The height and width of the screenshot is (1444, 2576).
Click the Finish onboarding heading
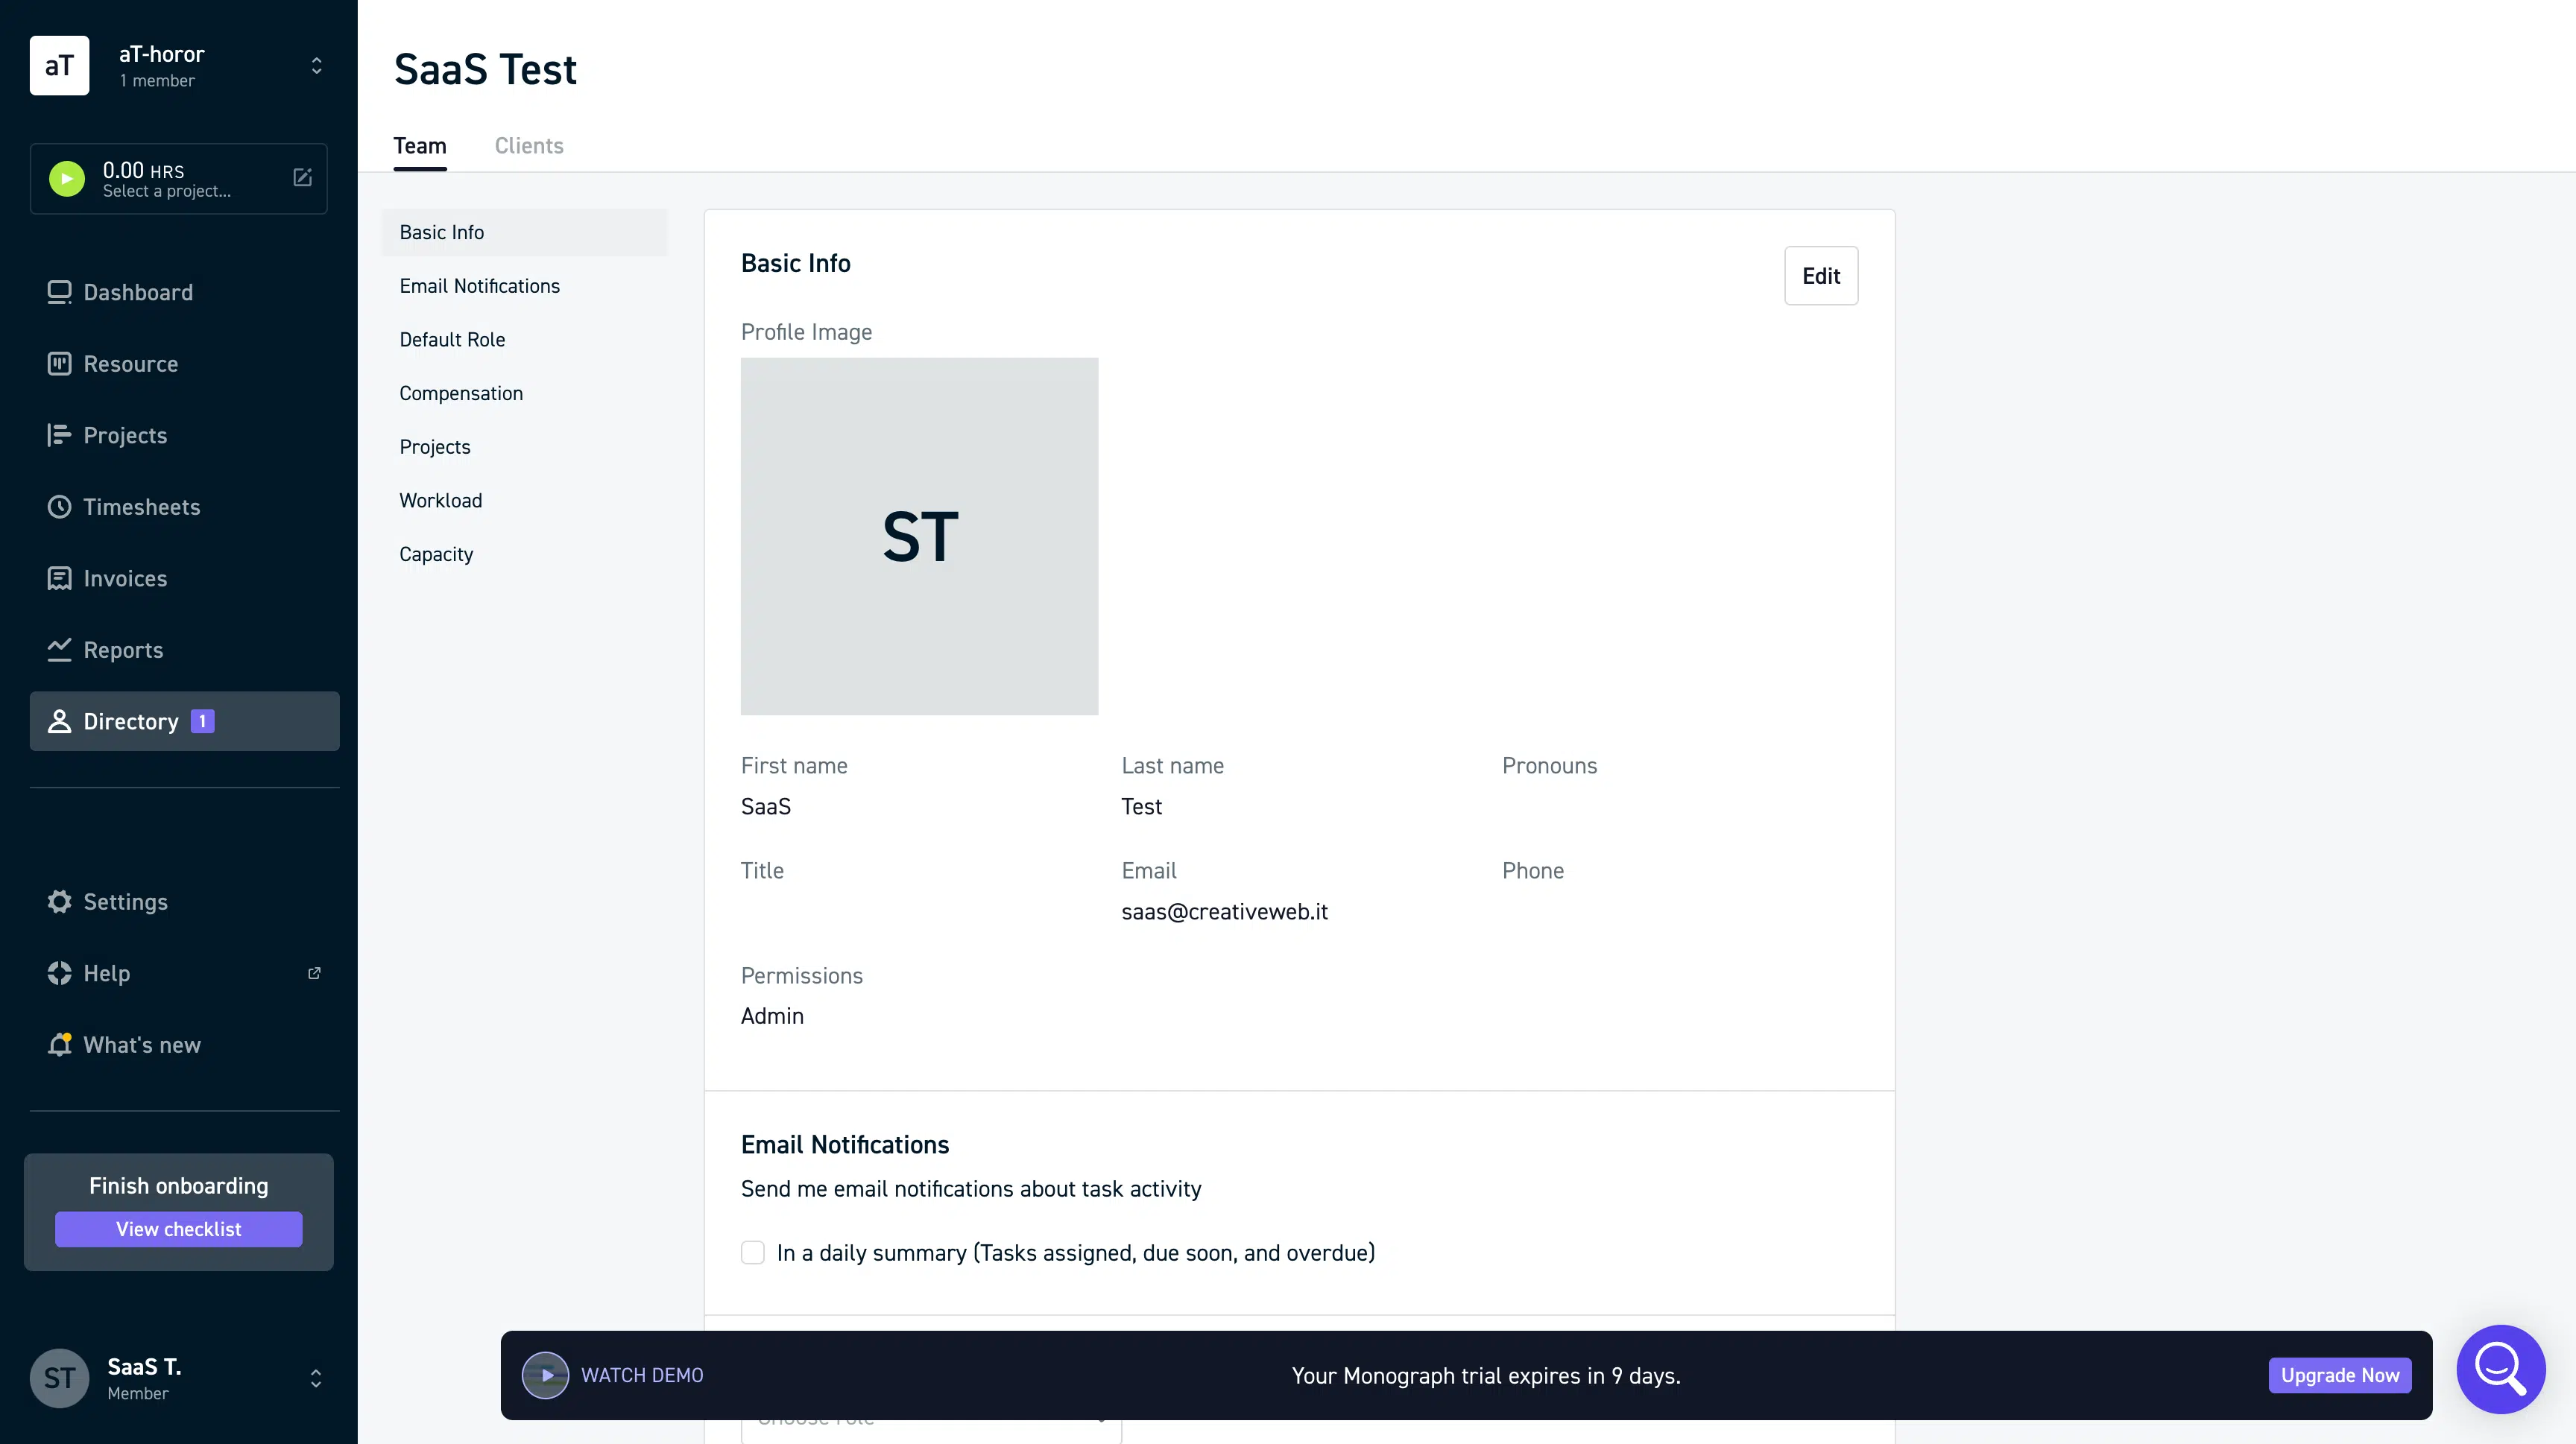point(179,1185)
